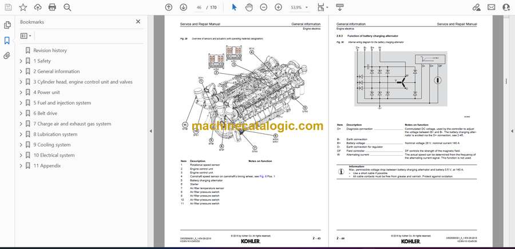Jump to 11 Appendix bookmark text
The height and width of the screenshot is (249, 515).
(47, 166)
